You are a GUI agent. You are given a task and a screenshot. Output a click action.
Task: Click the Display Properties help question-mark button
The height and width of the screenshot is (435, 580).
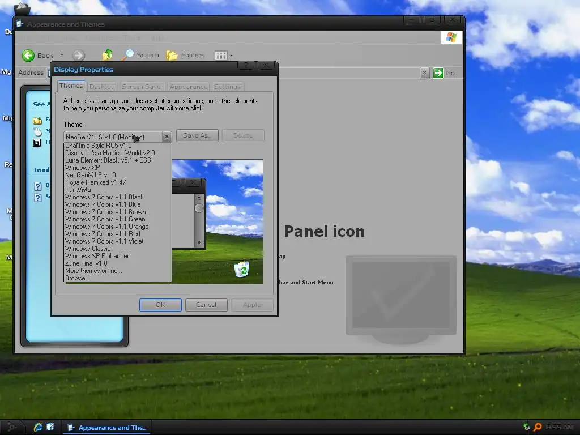point(246,66)
